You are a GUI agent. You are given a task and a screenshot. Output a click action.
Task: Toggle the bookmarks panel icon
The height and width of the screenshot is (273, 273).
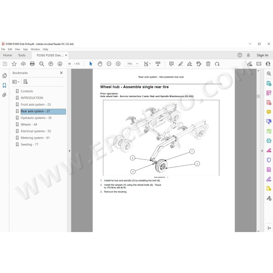tap(4, 85)
